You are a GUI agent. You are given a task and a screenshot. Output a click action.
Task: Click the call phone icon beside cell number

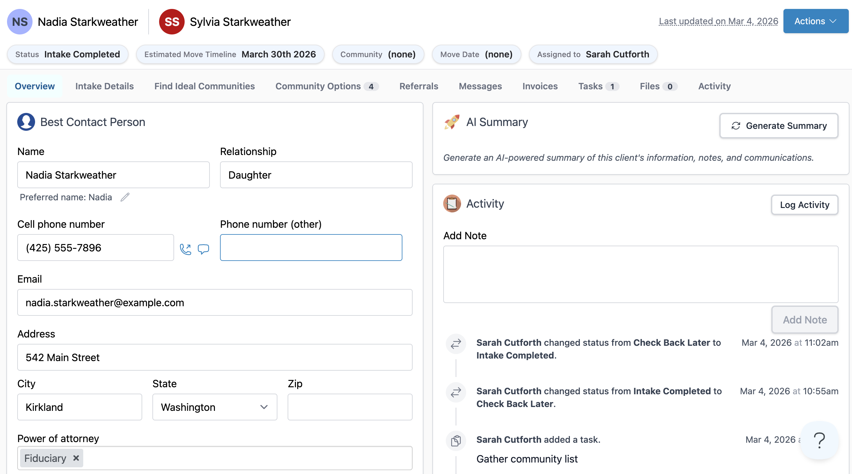click(185, 249)
